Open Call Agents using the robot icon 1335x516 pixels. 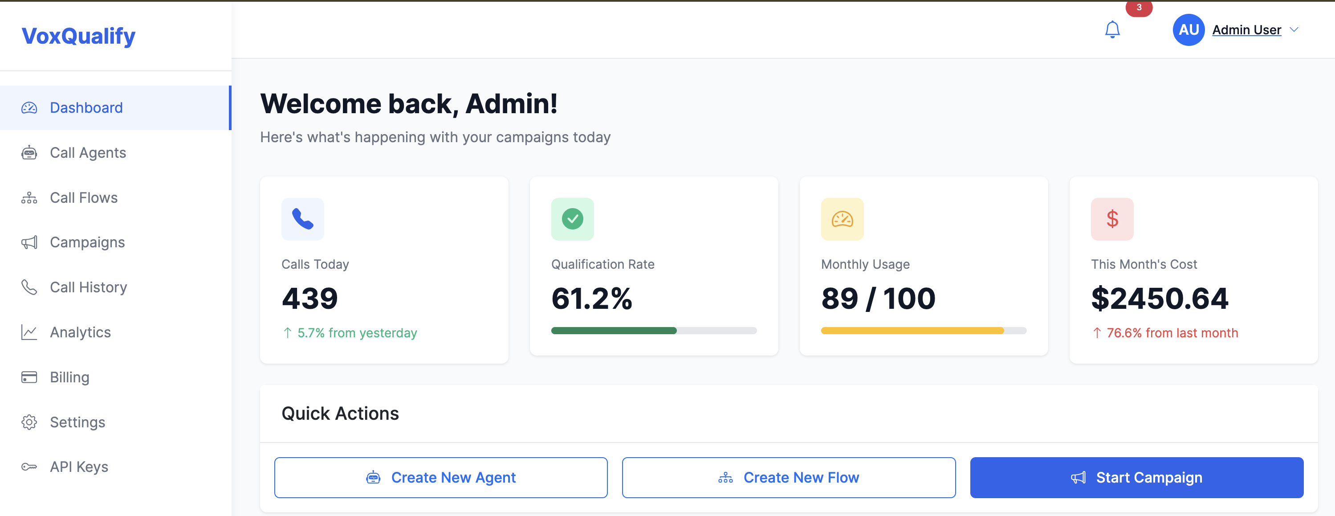pos(29,152)
